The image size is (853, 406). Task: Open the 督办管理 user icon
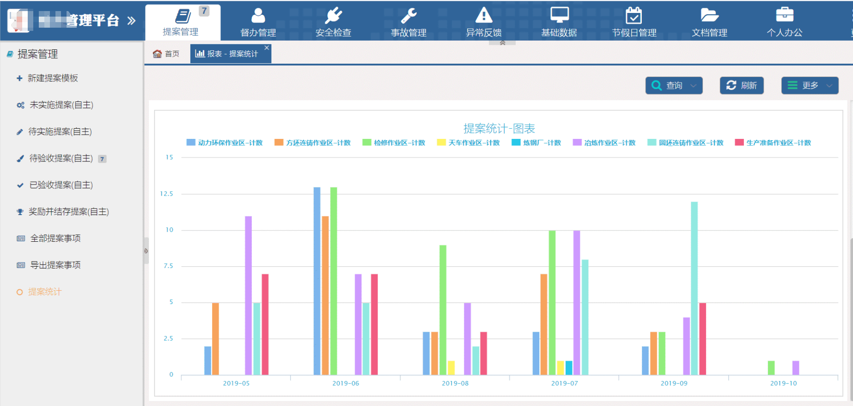(258, 16)
